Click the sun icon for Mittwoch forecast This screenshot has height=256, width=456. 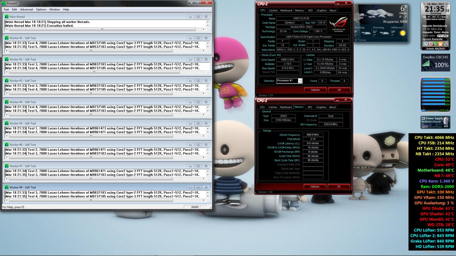(402, 33)
